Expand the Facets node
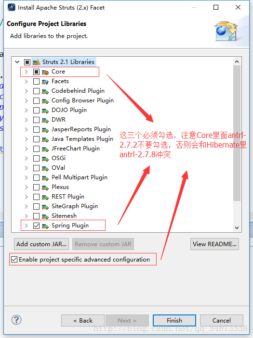Image resolution: width=253 pixels, height=338 pixels. point(27,81)
